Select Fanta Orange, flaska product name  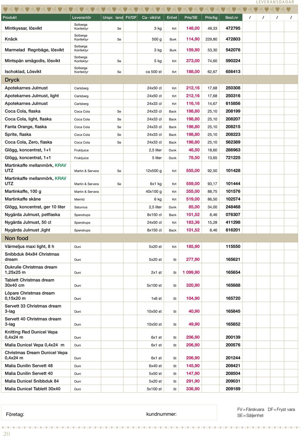point(26,127)
